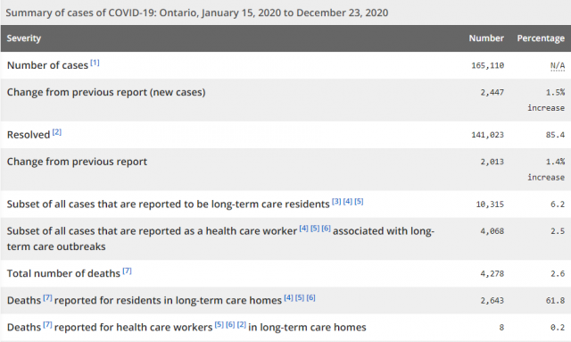
Task: Select the value 4,278 total deaths
Action: 492,273
